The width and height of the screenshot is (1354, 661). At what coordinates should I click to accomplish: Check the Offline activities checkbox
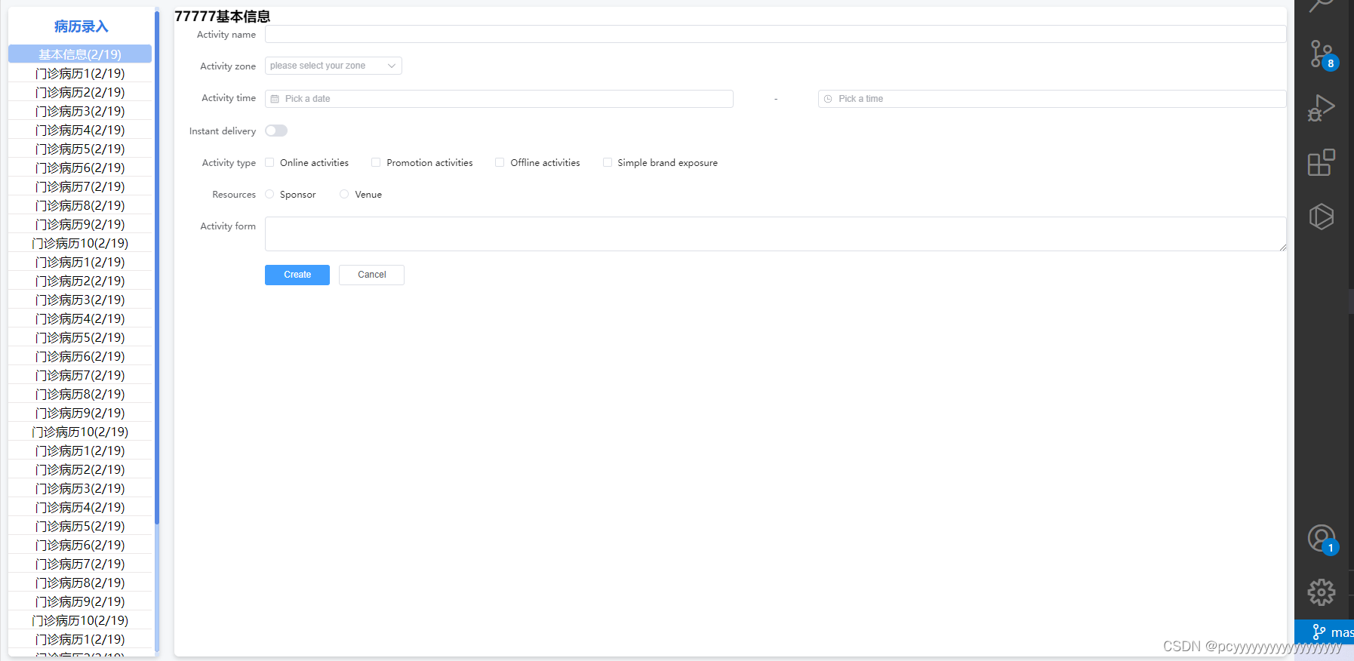pos(500,162)
